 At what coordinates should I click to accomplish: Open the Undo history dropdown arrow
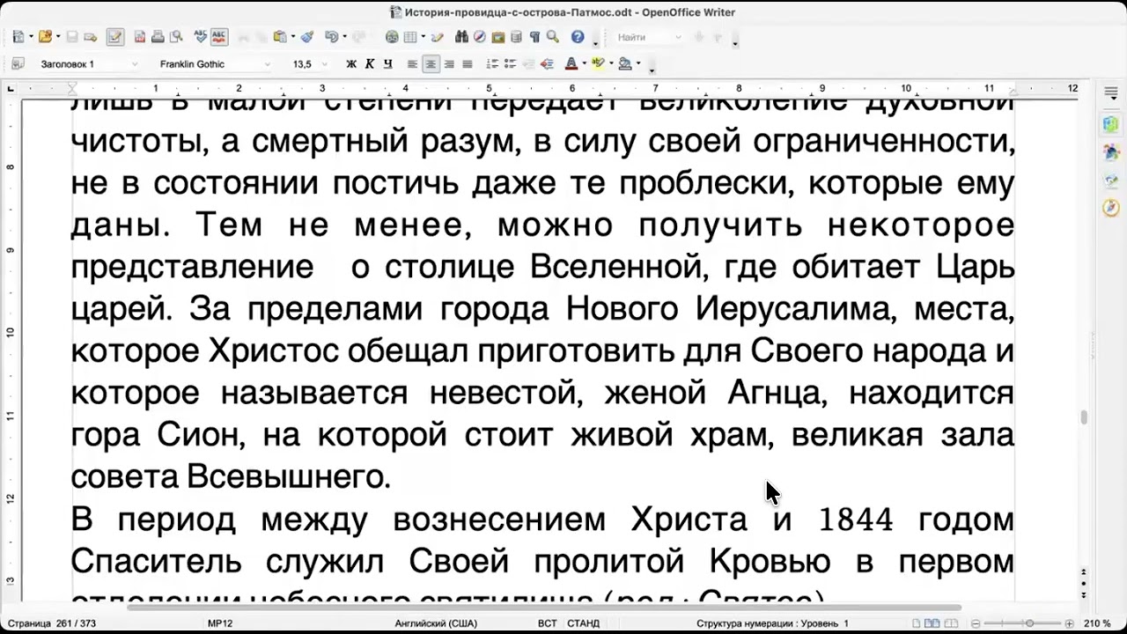344,37
